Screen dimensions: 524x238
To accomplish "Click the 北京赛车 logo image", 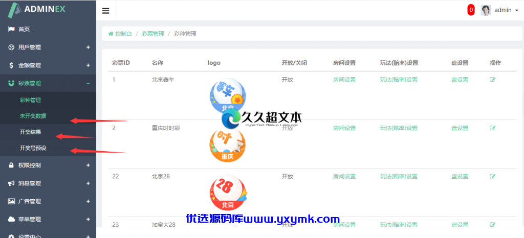I will (228, 97).
